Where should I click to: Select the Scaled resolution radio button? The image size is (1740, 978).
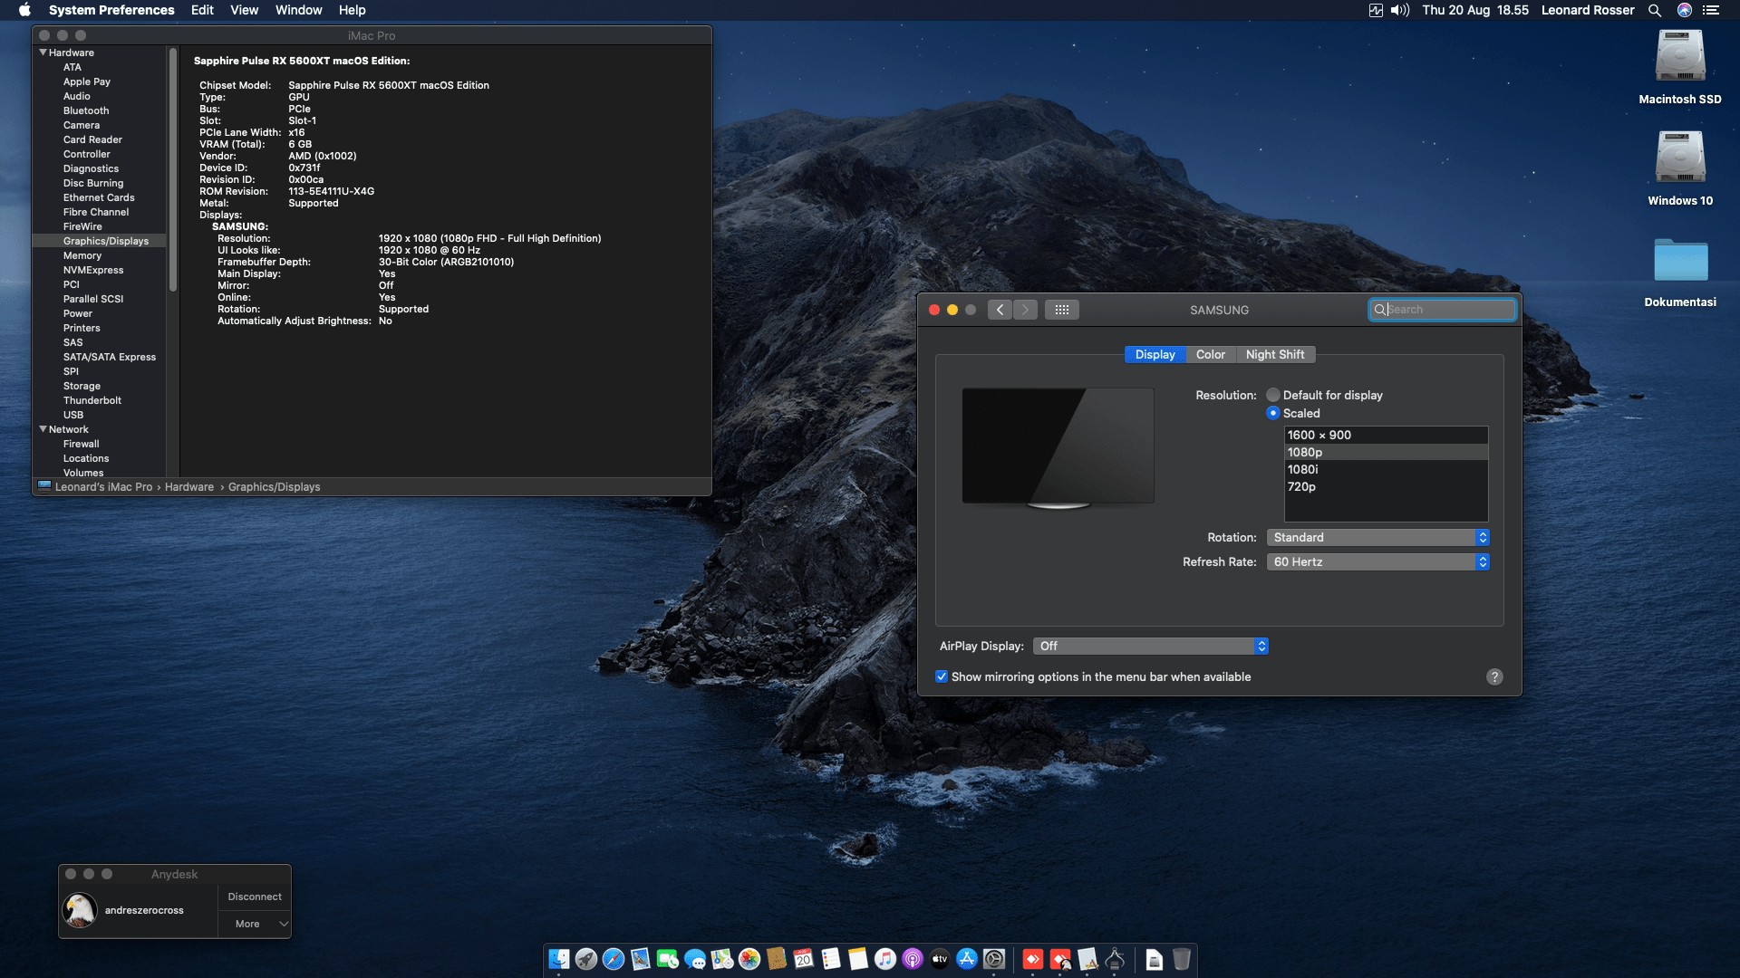[x=1273, y=413]
